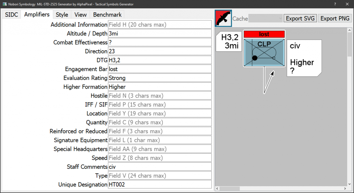
Task: Close the Tactical Symbols Generator window
Action: [x=347, y=4]
